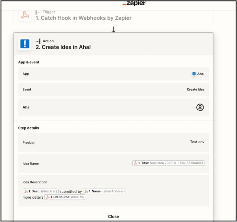Click the 'Idea Description' label
The image size is (237, 222).
(x=35, y=182)
